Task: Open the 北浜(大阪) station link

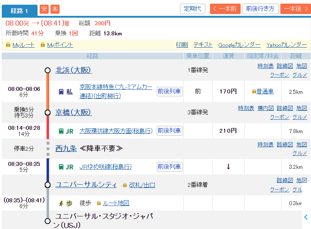Action: click(73, 70)
